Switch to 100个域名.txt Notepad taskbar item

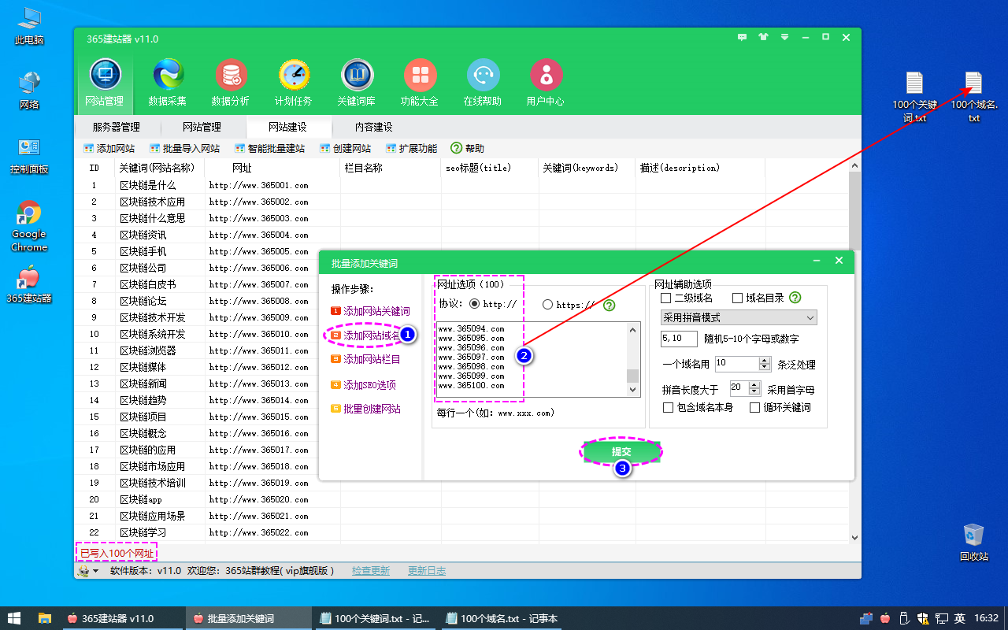tap(501, 618)
